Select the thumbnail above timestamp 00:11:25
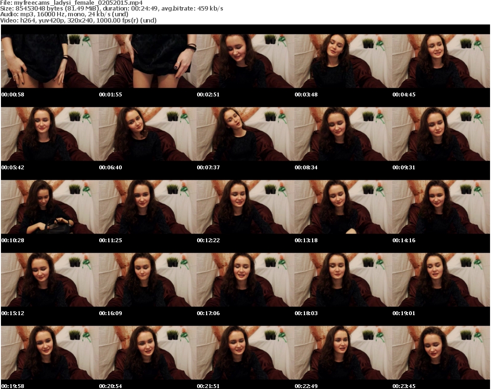491x389 pixels. 148,207
